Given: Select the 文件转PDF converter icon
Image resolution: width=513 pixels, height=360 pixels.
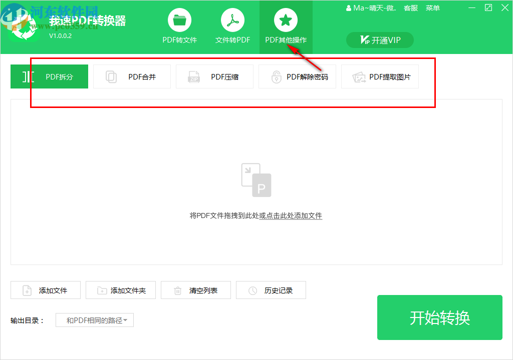Looking at the screenshot, I should coord(232,20).
